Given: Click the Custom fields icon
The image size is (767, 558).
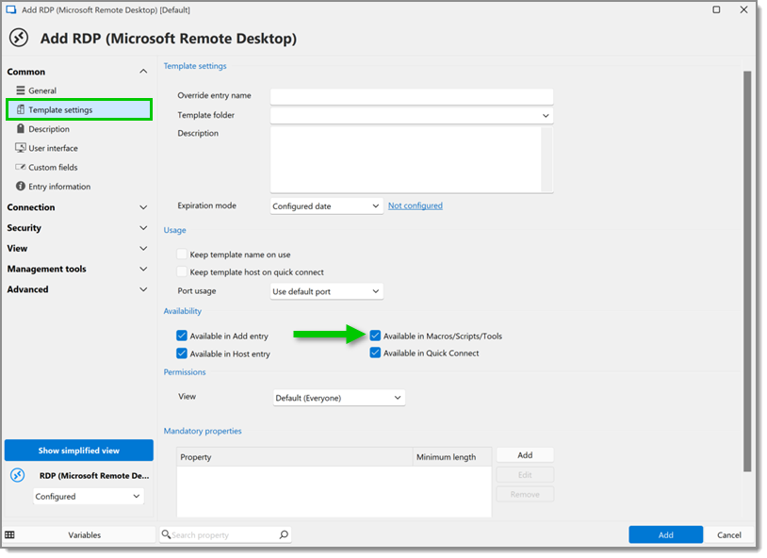Looking at the screenshot, I should (x=20, y=167).
